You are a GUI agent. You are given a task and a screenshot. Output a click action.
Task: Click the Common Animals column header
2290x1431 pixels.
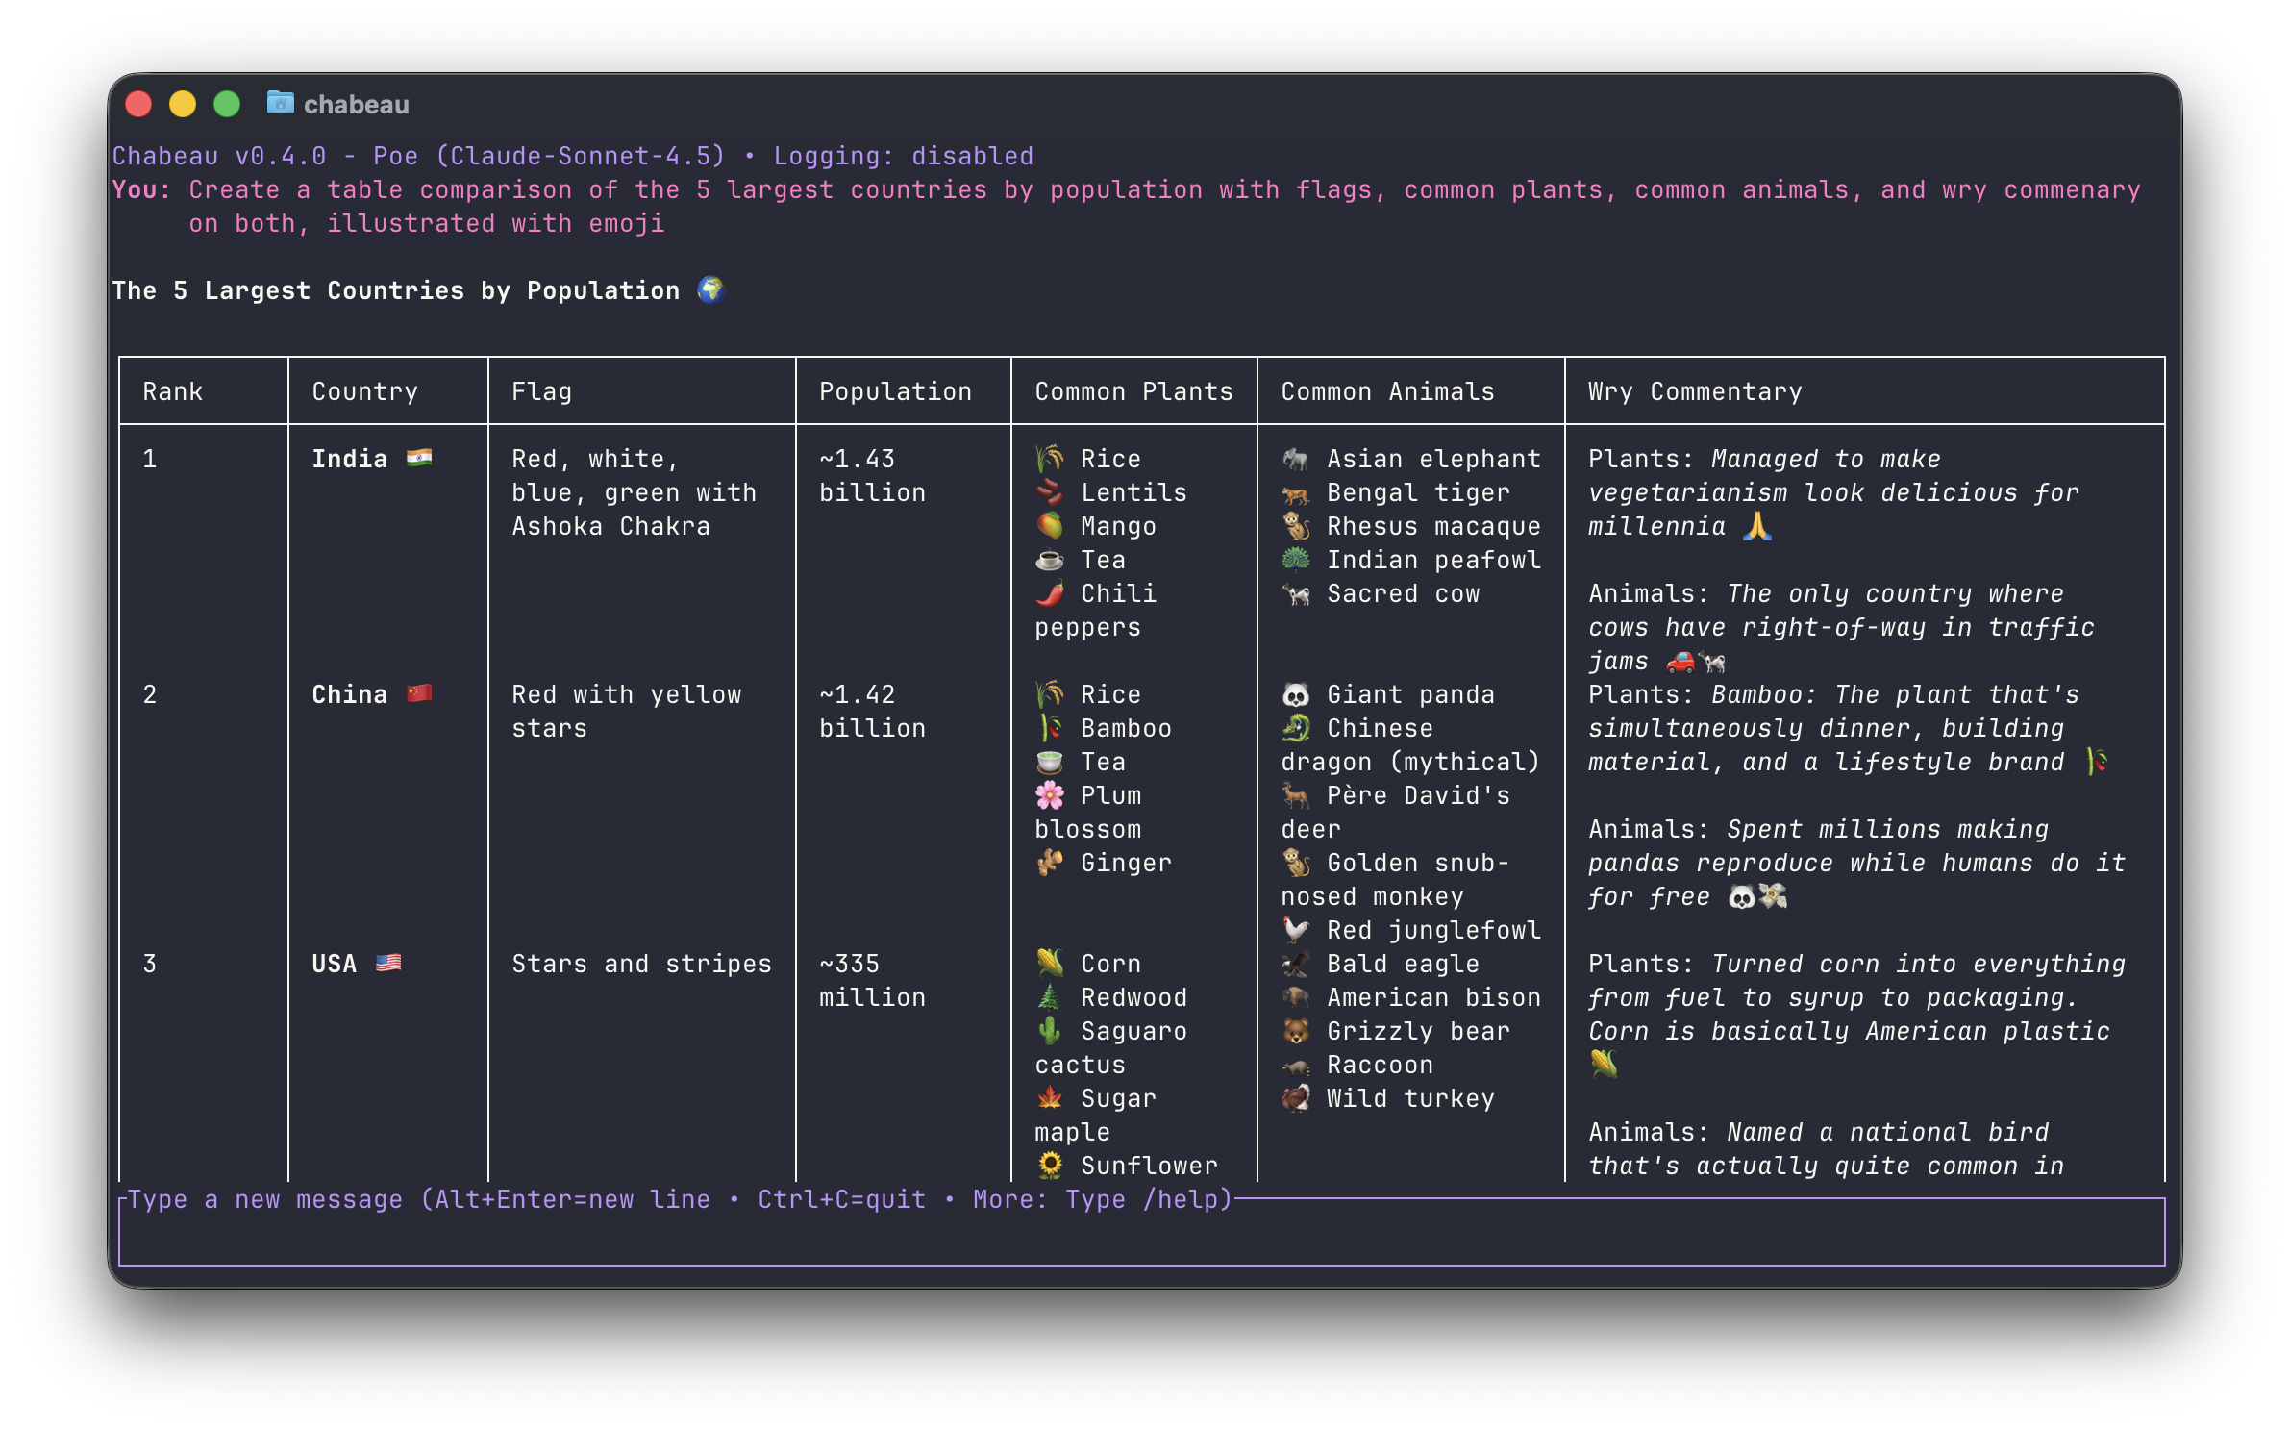tap(1387, 391)
